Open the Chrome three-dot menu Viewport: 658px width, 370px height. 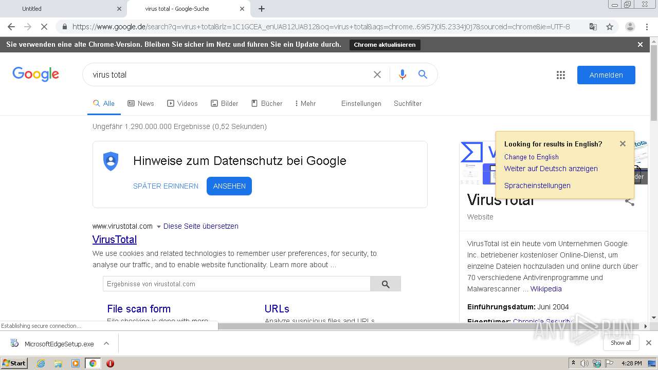(x=646, y=27)
